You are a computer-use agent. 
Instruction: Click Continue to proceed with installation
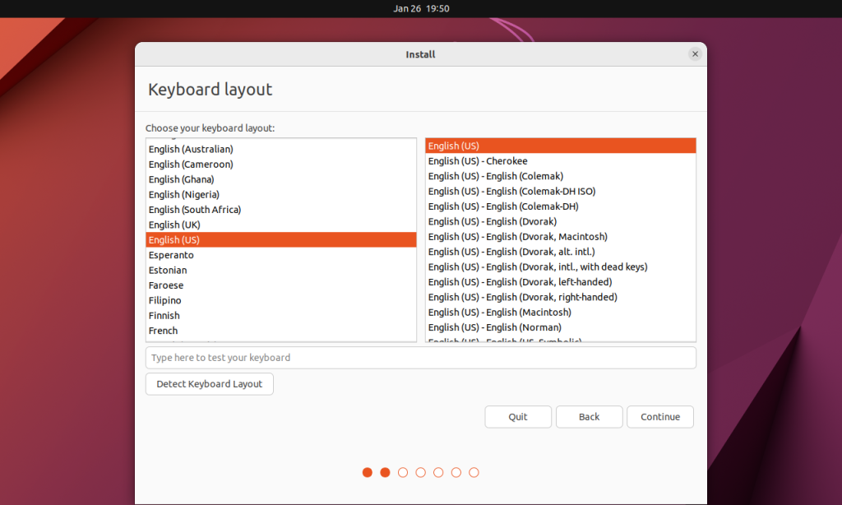[660, 416]
